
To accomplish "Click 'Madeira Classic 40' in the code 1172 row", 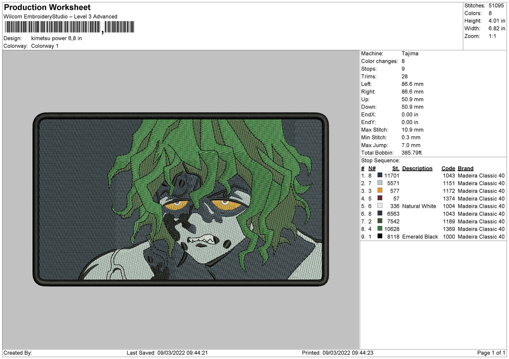I will pyautogui.click(x=481, y=191).
